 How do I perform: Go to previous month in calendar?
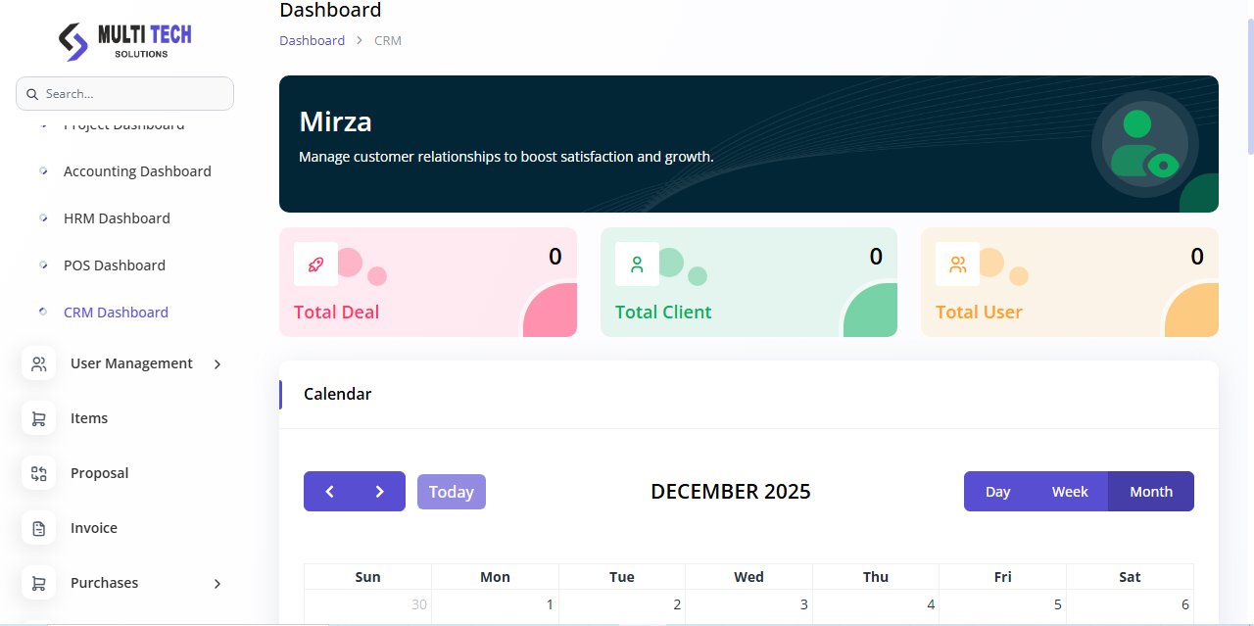pyautogui.click(x=329, y=492)
